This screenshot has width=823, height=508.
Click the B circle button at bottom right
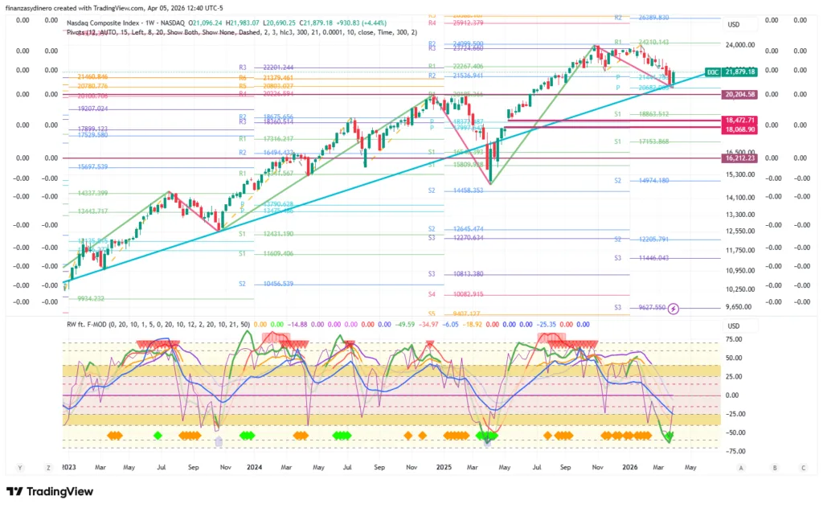(774, 467)
